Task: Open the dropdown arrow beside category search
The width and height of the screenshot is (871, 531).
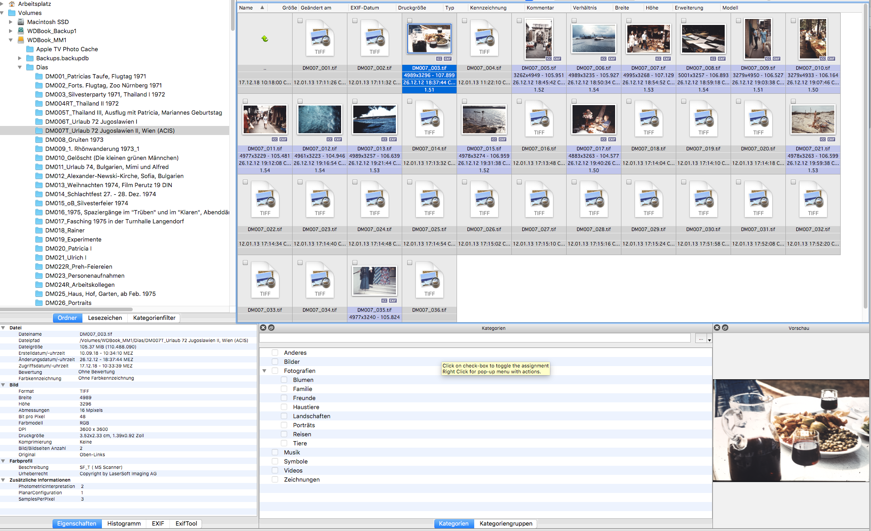Action: pos(709,340)
